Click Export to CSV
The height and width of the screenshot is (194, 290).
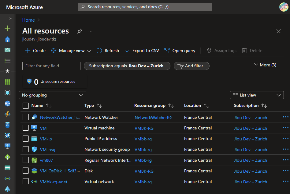point(142,51)
